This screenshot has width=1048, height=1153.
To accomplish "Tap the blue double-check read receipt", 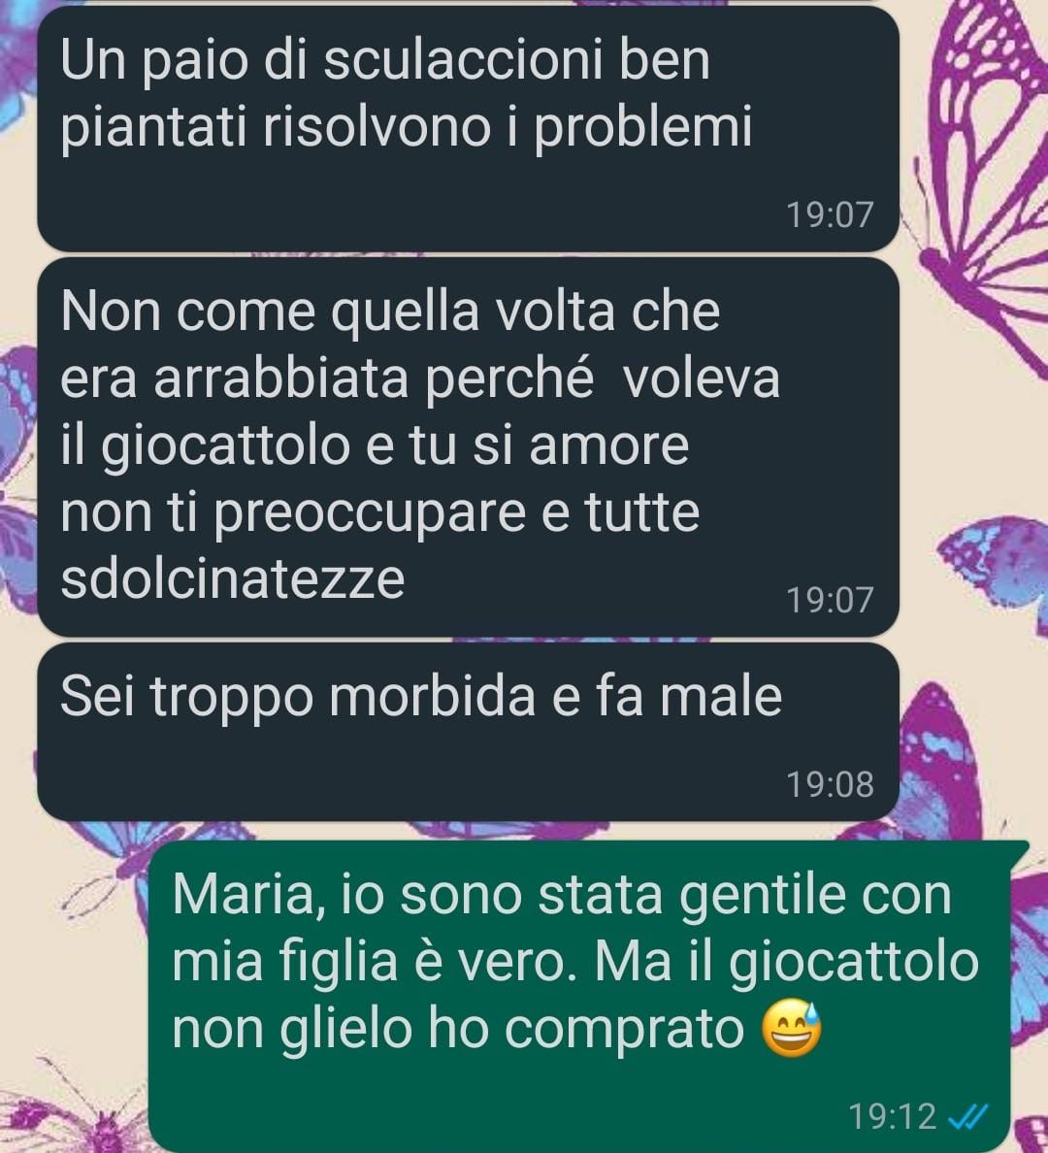I will tap(967, 1118).
